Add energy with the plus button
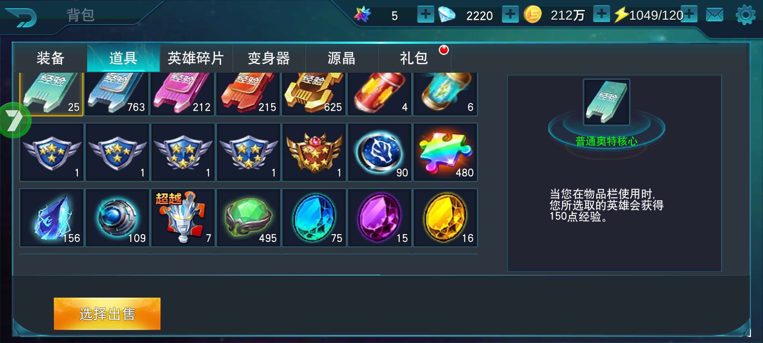Screen dimensions: 763x343 tap(689, 14)
